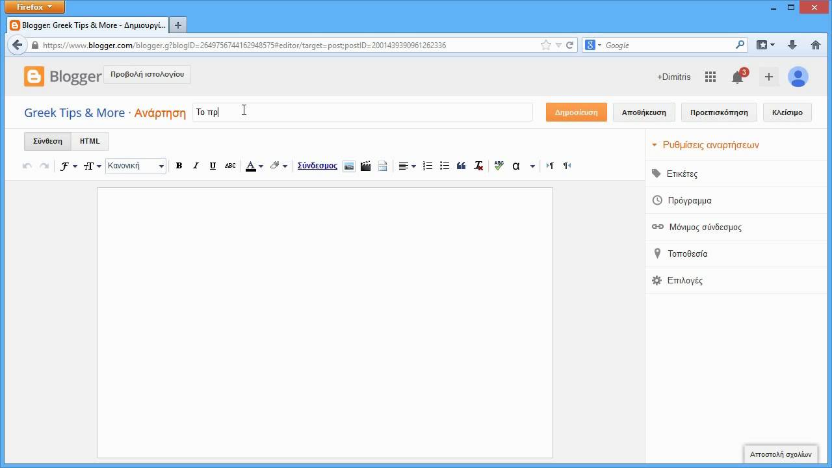Go back with browser back arrow
832x468 pixels.
[x=17, y=45]
